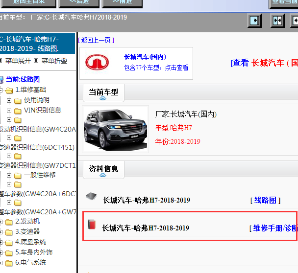Screen dimensions: 298x273
Task: Expand the 整车参数(GW4C20A+GW7 node
Action: pyautogui.click(x=9, y=202)
